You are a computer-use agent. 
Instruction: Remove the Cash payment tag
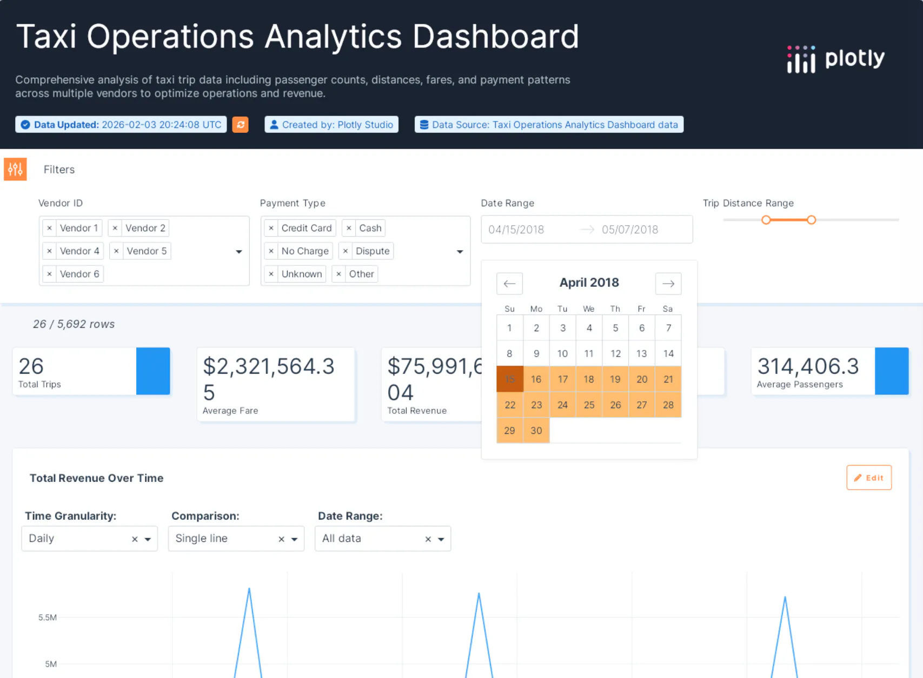(349, 228)
